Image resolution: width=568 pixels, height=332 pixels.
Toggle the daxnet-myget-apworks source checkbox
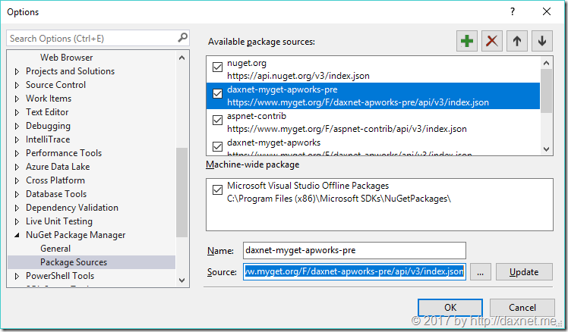(217, 146)
